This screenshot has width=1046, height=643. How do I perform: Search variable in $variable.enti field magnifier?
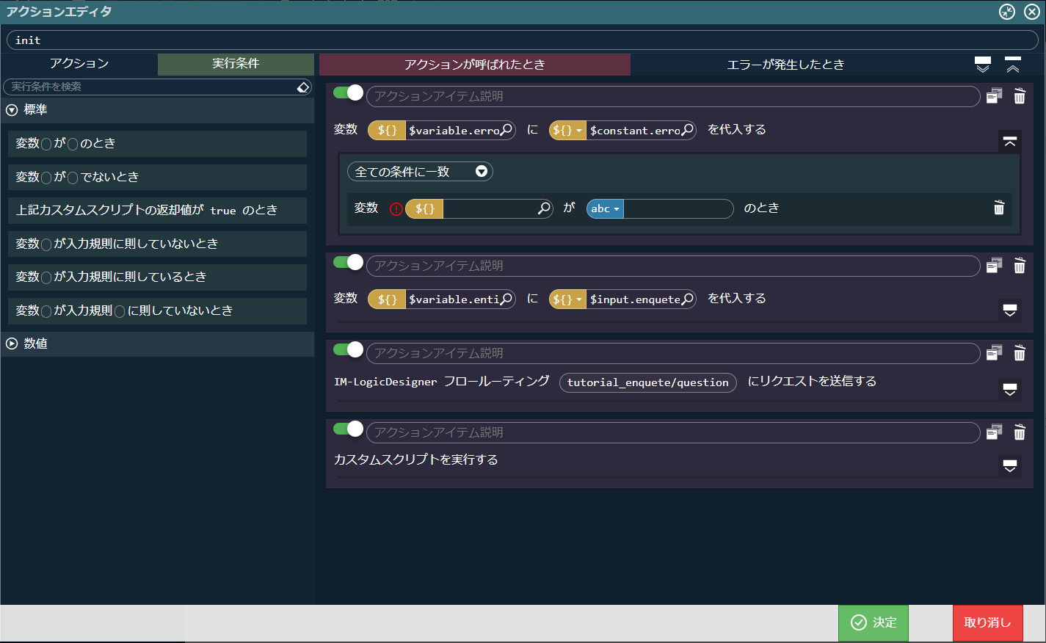coord(506,299)
